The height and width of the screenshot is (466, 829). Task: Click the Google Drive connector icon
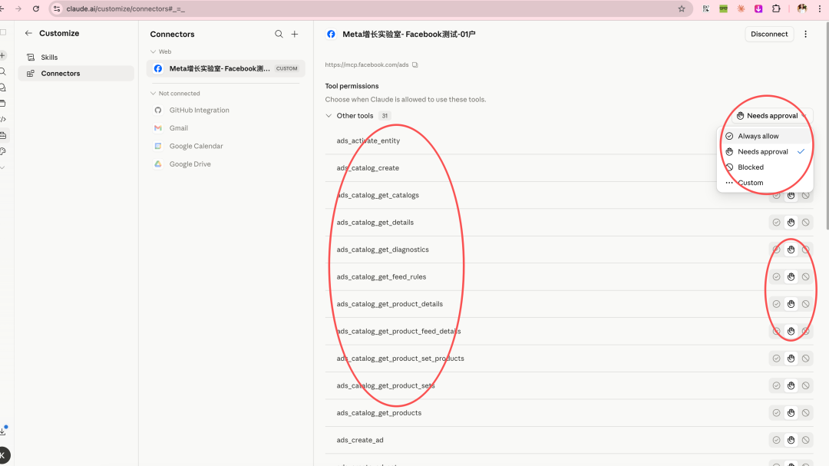click(x=157, y=164)
